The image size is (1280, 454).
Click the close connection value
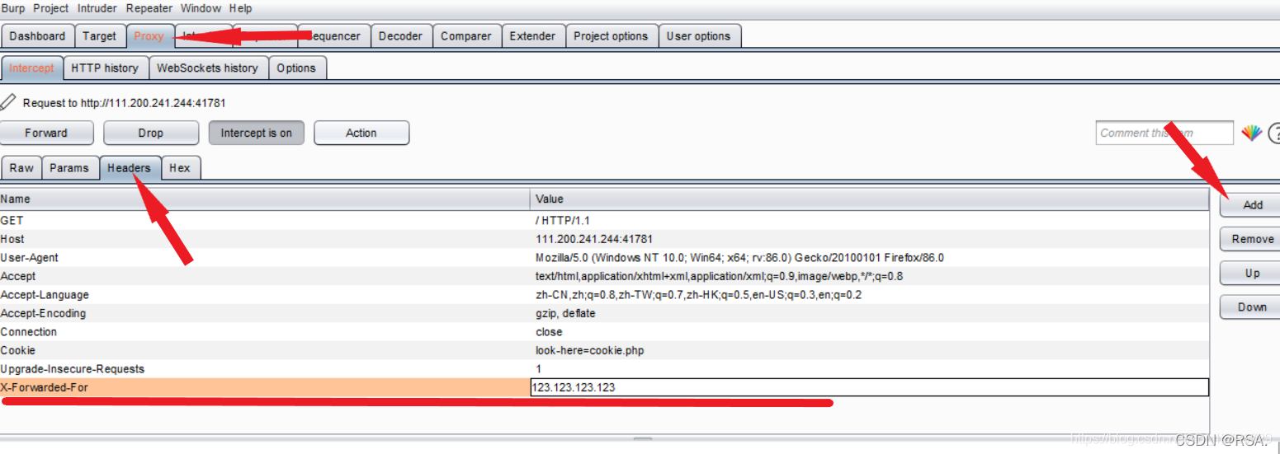tap(549, 332)
